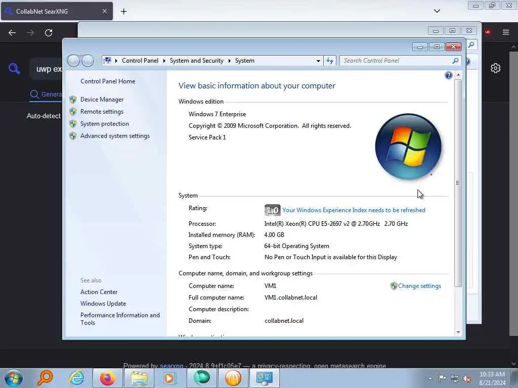This screenshot has height=388, width=518.
Task: Click the System breadcrumb segment
Action: (245, 61)
